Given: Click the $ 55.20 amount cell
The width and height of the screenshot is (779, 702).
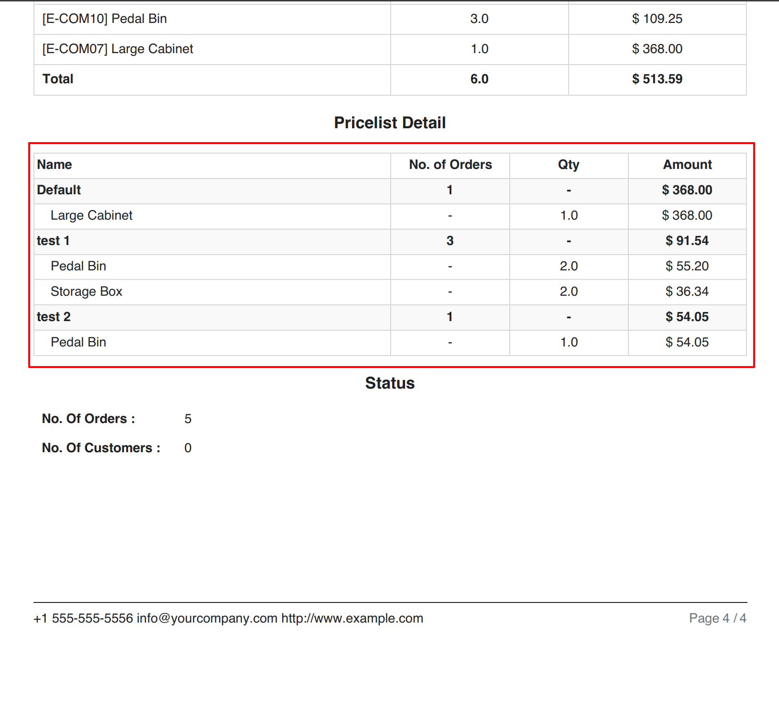Looking at the screenshot, I should click(687, 266).
